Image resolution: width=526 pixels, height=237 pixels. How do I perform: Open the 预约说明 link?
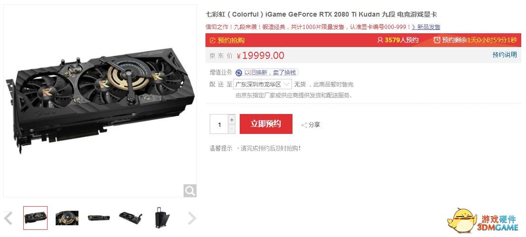tap(505, 55)
